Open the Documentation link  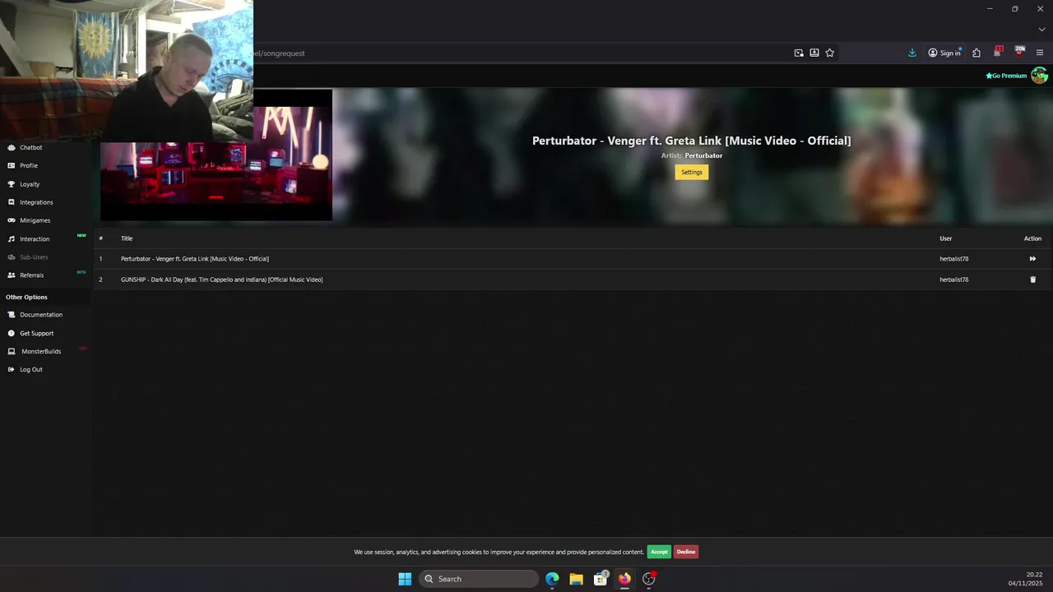tap(41, 315)
